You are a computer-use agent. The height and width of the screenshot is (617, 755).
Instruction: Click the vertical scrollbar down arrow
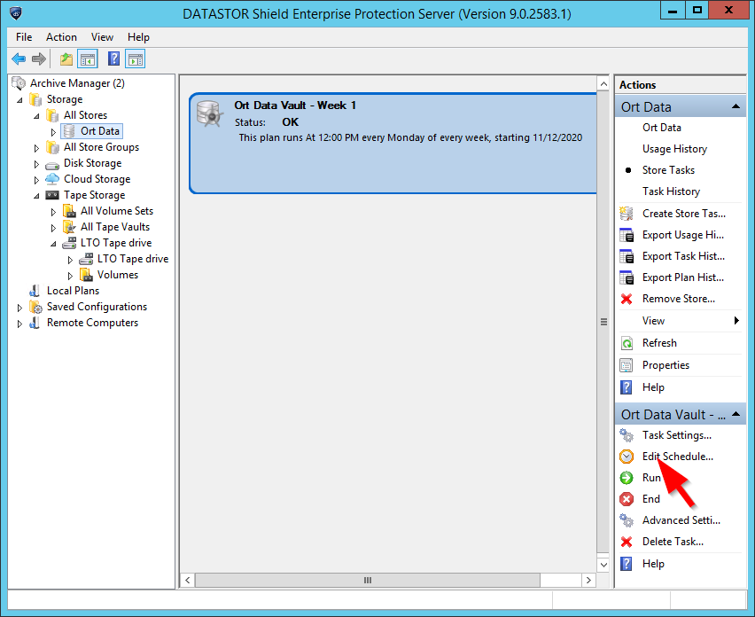pos(603,565)
